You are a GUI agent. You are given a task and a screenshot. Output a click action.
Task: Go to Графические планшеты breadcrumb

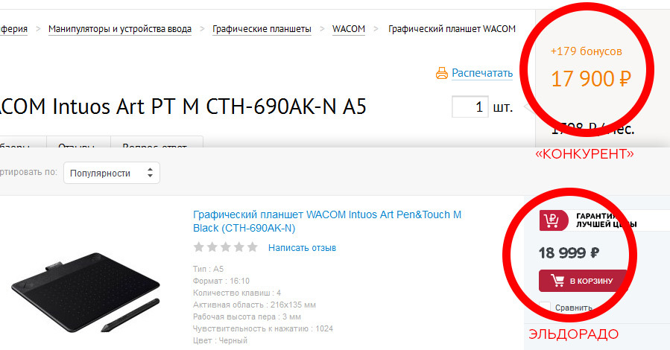[x=262, y=29]
